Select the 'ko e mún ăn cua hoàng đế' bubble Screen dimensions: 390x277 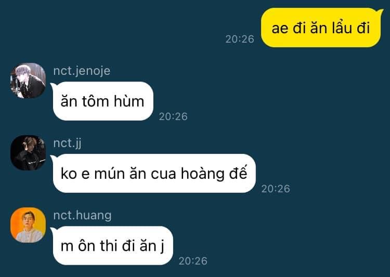[x=154, y=173]
